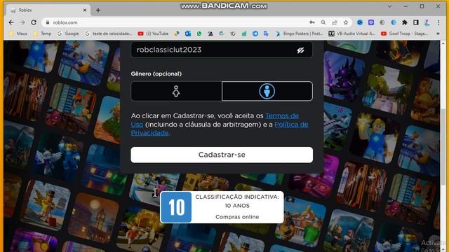Click the blue 10 age rating badge
Viewport: 449px width, 252px height.
click(x=176, y=207)
